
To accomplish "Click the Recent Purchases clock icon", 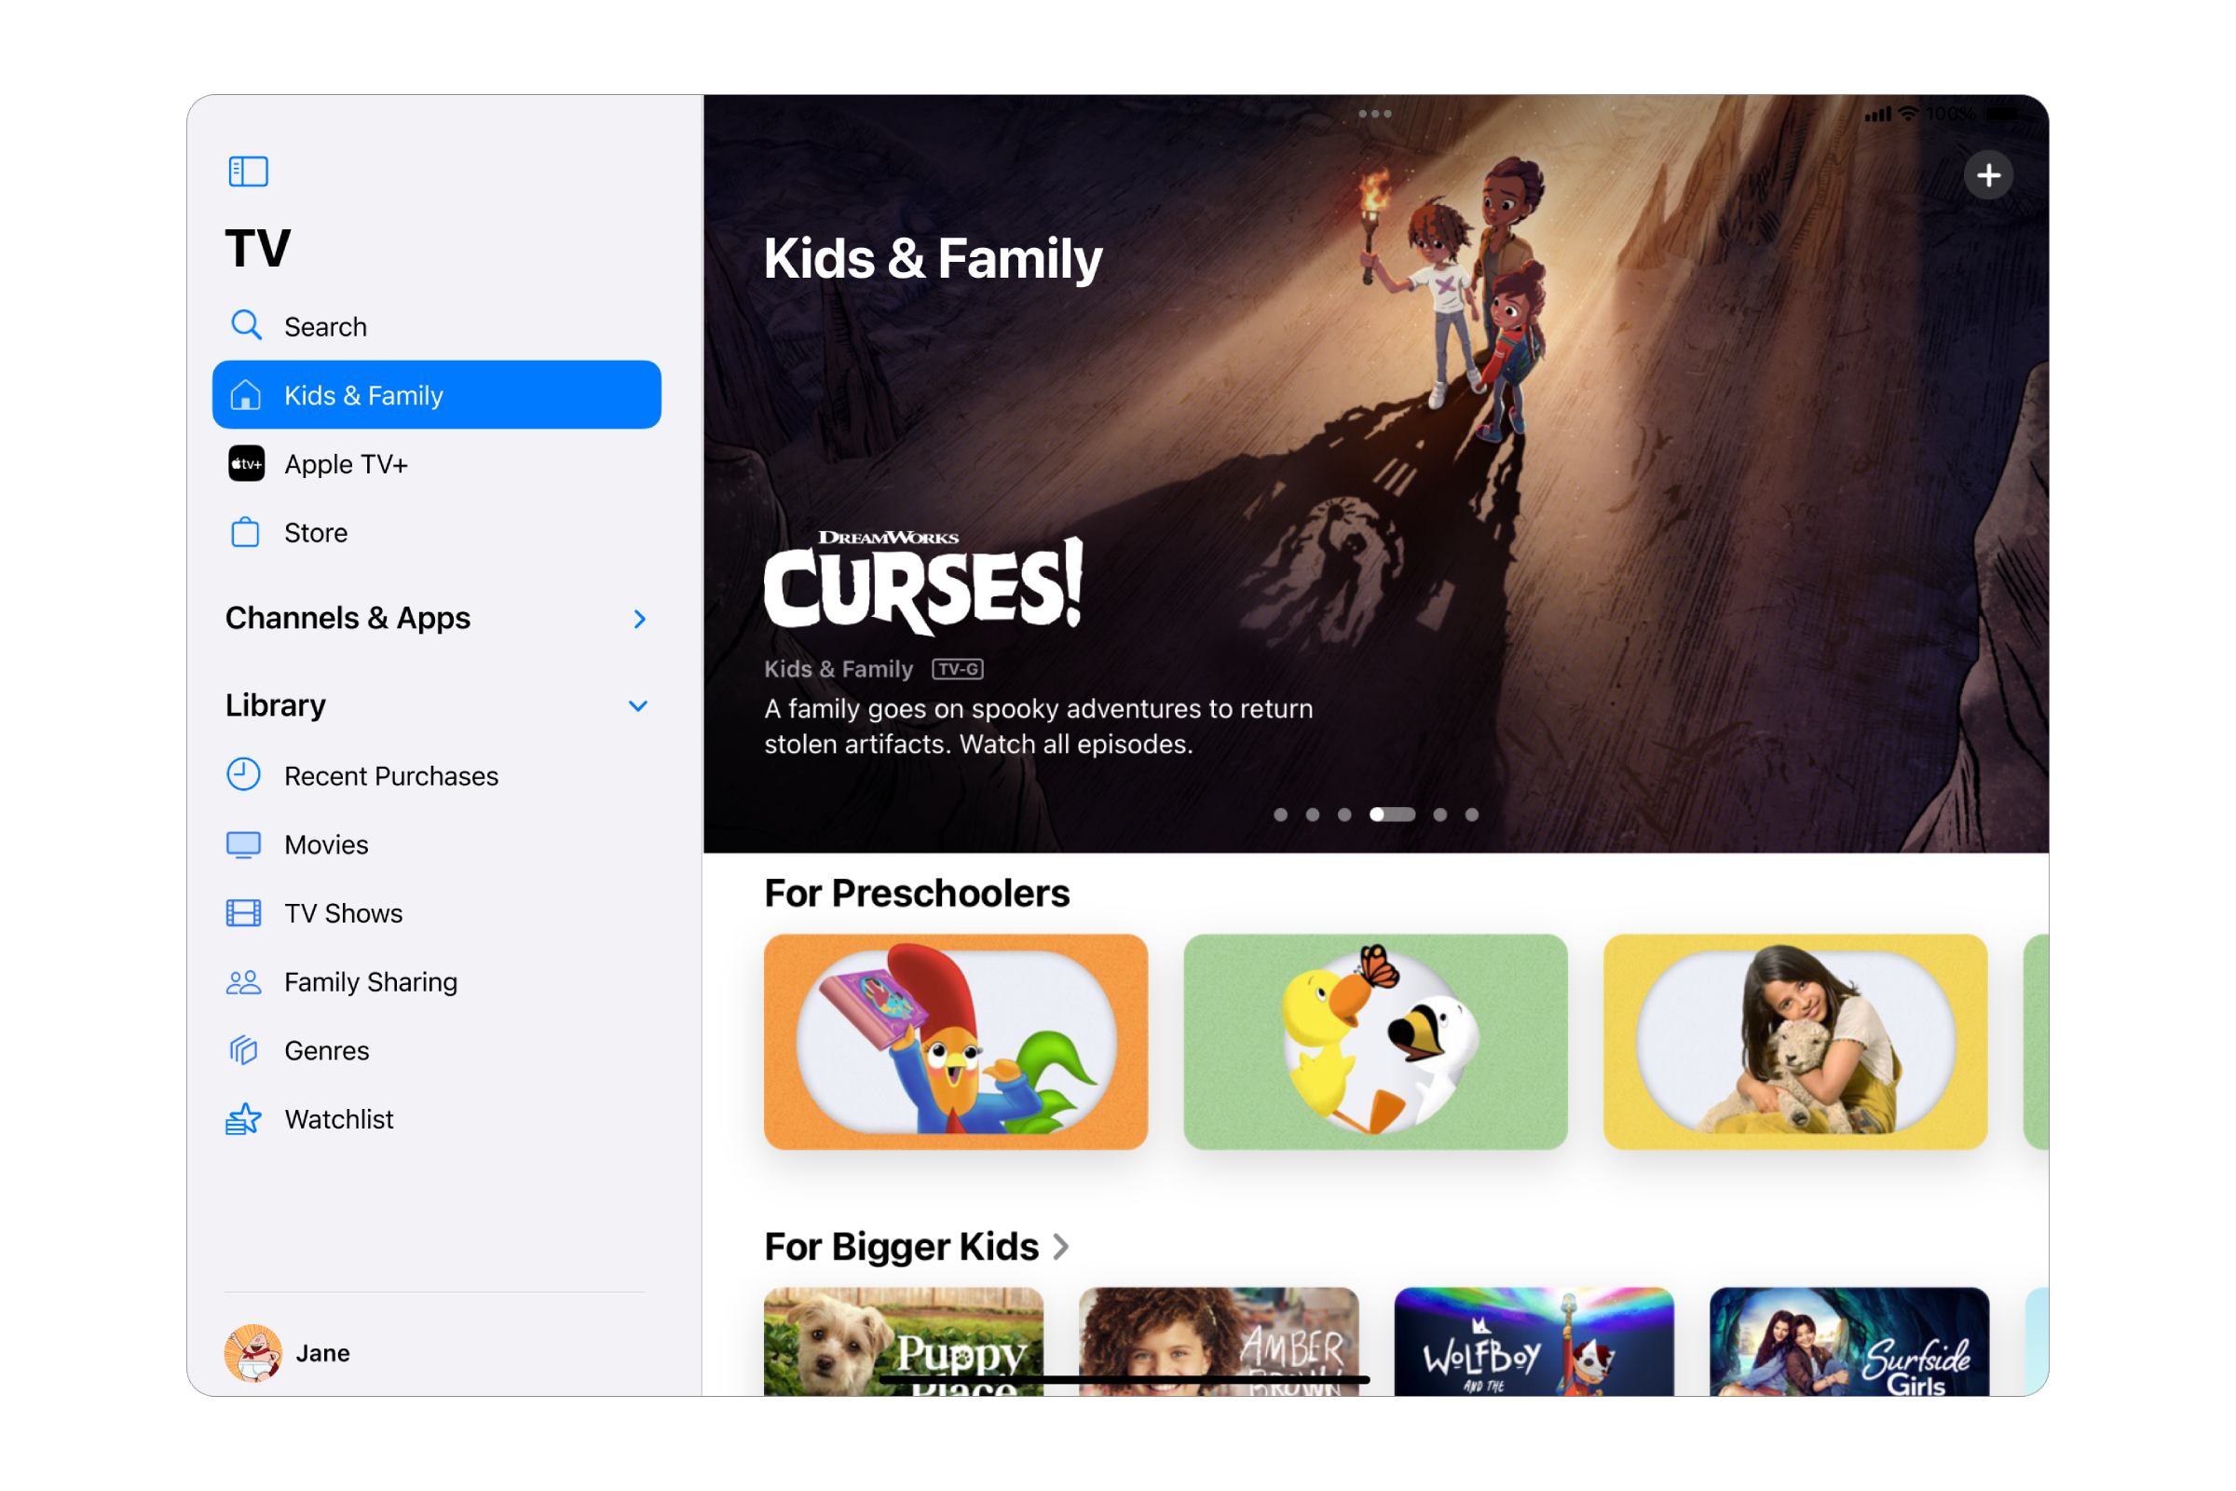I will point(243,774).
